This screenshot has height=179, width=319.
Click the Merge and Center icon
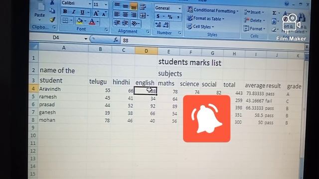click(x=143, y=15)
